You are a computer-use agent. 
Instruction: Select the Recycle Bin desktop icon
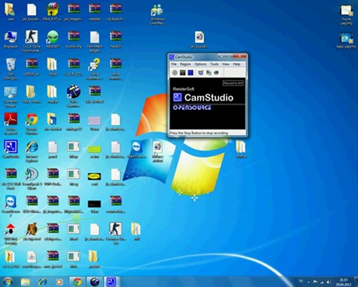[x=10, y=69]
